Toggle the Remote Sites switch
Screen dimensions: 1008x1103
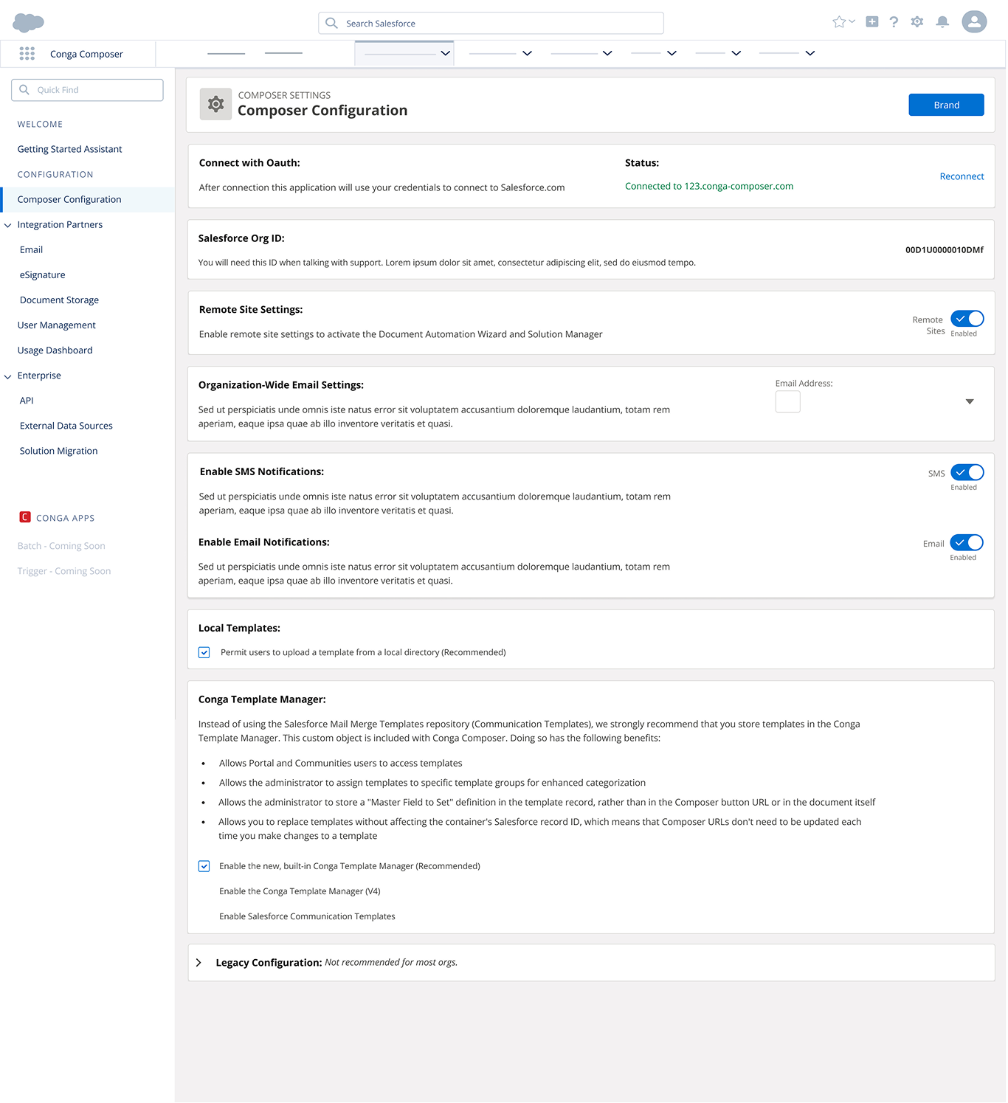pos(967,319)
